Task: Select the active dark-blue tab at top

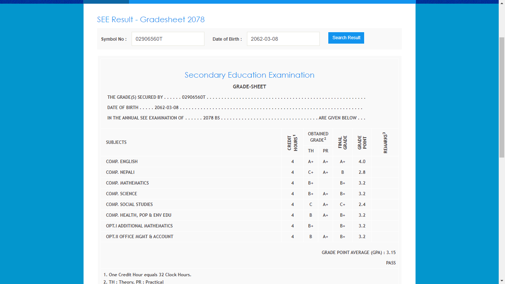Action: tap(106, 2)
